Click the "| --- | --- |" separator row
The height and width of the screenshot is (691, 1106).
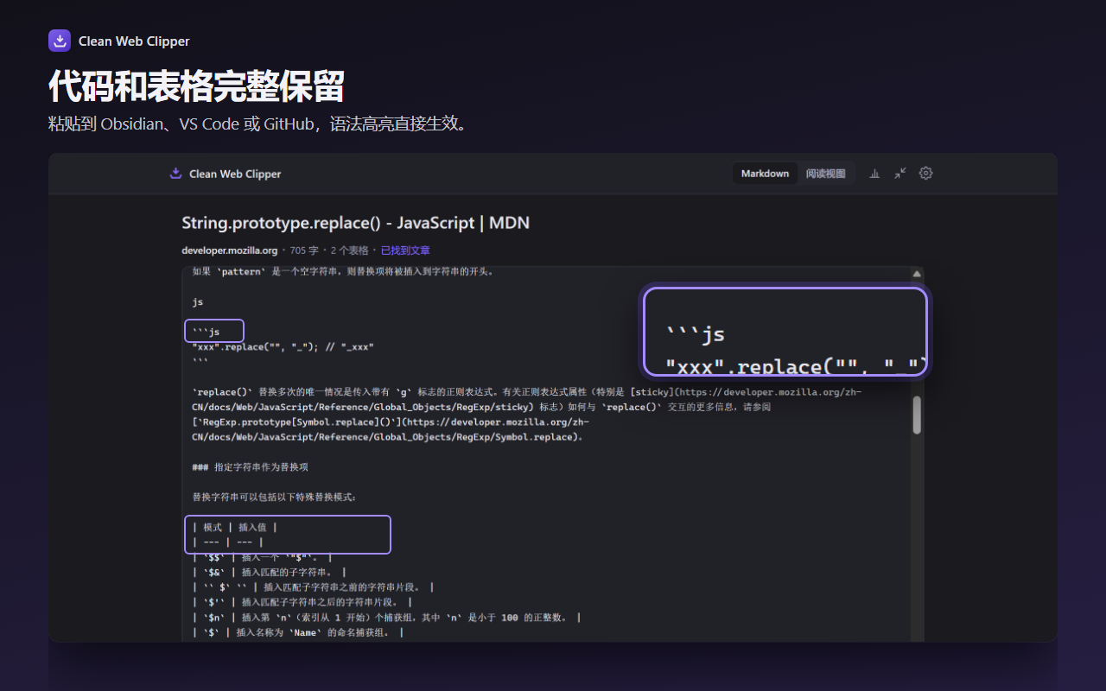click(x=227, y=542)
